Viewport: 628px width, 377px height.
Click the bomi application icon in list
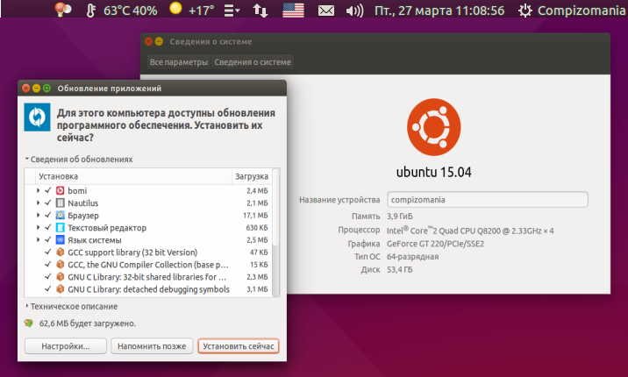click(60, 190)
